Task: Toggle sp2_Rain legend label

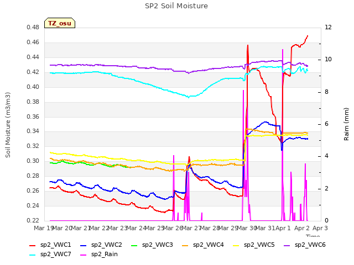Action: click(105, 255)
